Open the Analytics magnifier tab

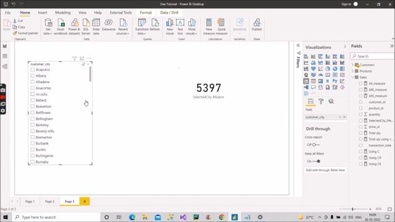[x=331, y=101]
